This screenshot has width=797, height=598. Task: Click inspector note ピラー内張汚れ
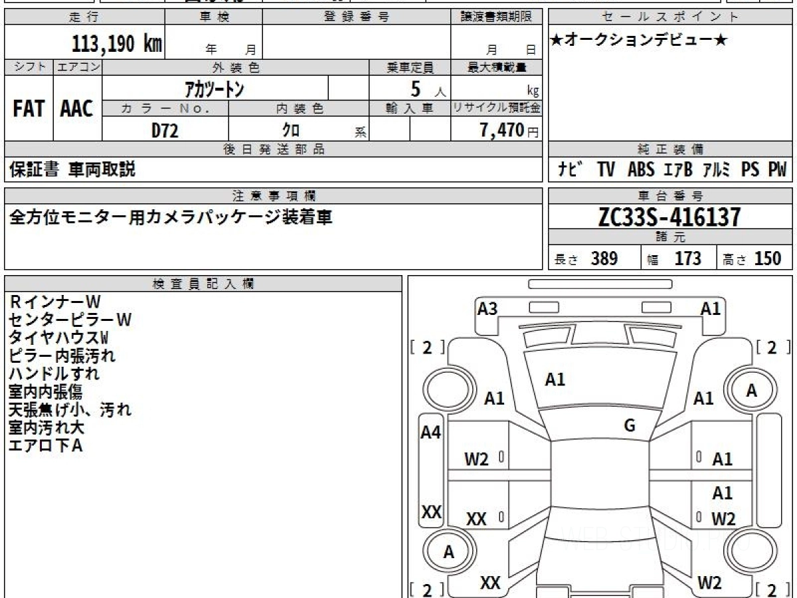pyautogui.click(x=62, y=355)
